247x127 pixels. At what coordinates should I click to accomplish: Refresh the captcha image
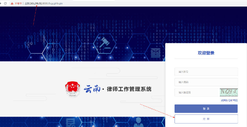pyautogui.click(x=229, y=93)
